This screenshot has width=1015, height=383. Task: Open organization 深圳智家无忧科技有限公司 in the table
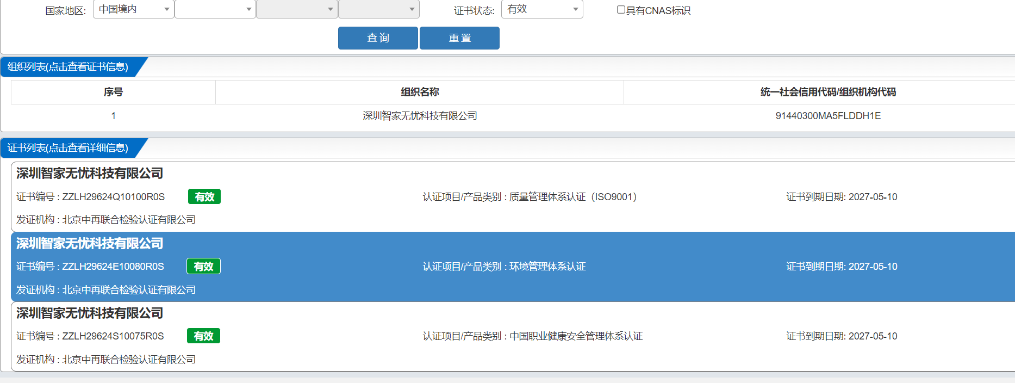pyautogui.click(x=420, y=116)
